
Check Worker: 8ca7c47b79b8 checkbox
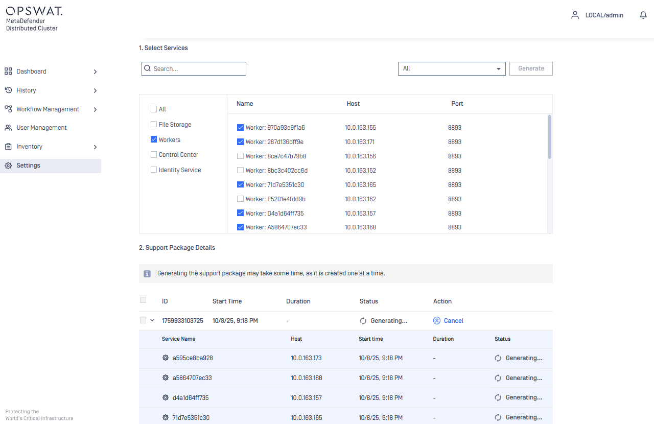click(x=240, y=156)
